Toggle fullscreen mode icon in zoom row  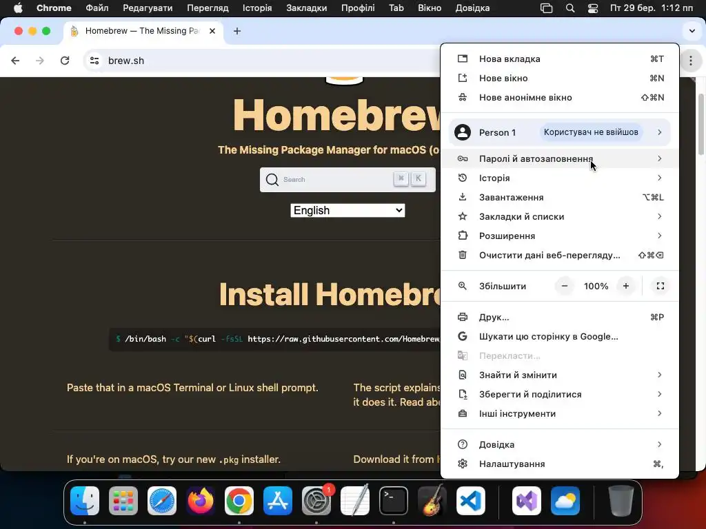(x=660, y=286)
